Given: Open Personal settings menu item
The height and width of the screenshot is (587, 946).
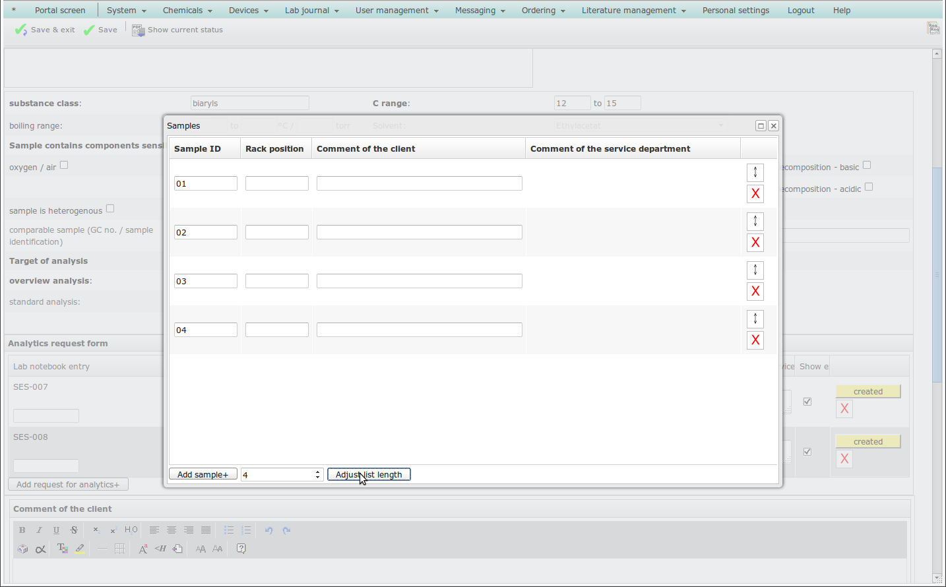Looking at the screenshot, I should click(736, 11).
